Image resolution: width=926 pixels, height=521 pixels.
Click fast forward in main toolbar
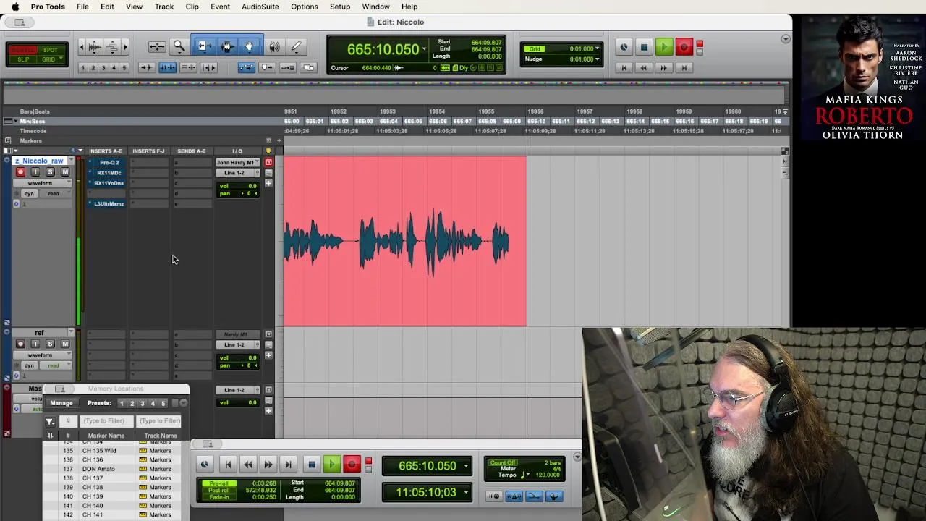(x=663, y=67)
